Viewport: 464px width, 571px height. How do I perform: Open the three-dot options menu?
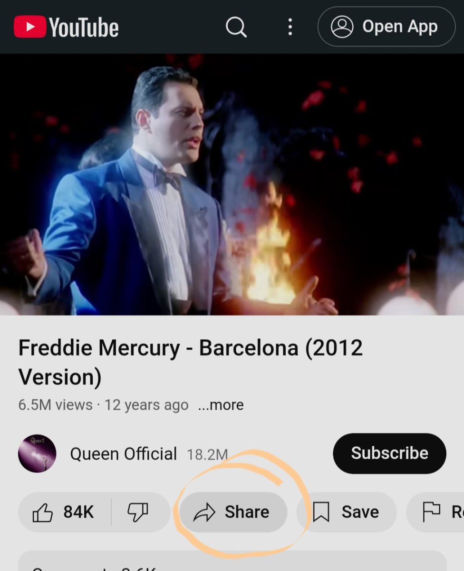click(290, 27)
